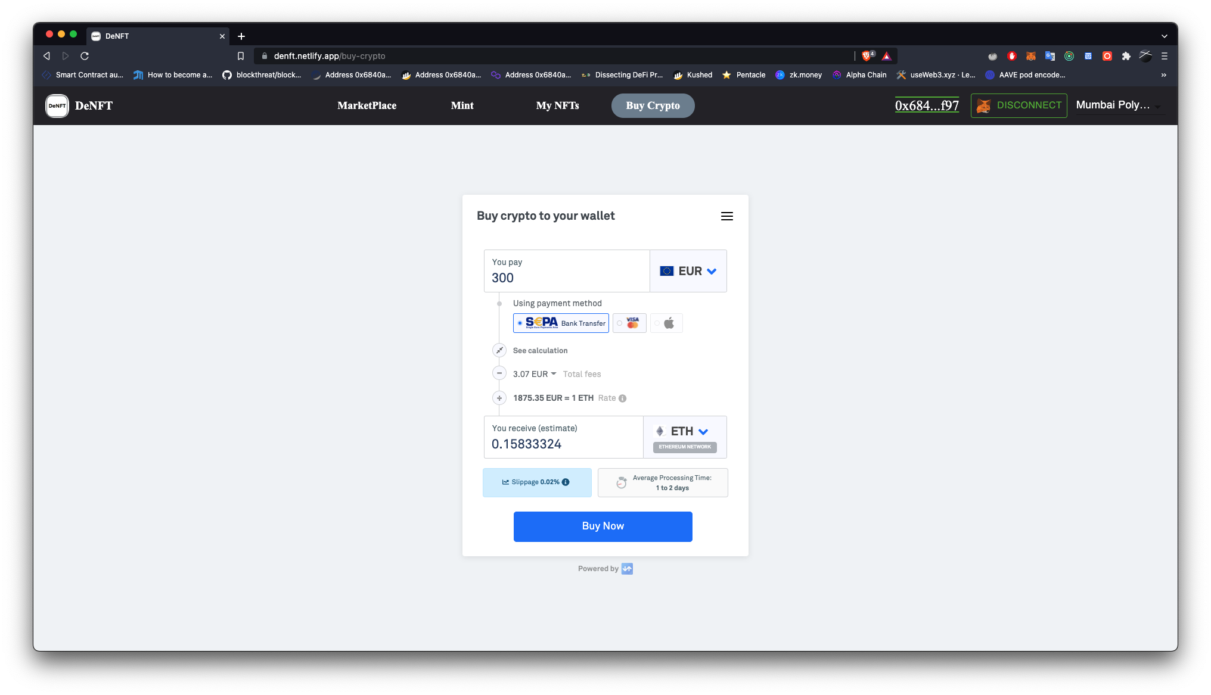This screenshot has width=1211, height=695.
Task: Click the Slippage info icon
Action: click(x=566, y=482)
